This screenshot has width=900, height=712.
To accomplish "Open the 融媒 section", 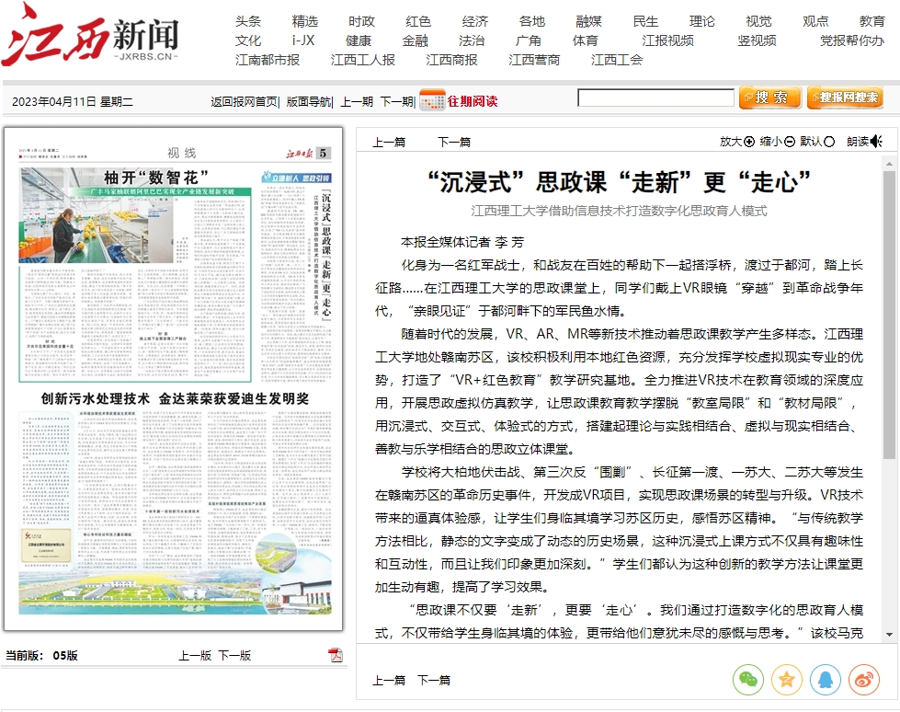I will tap(588, 21).
